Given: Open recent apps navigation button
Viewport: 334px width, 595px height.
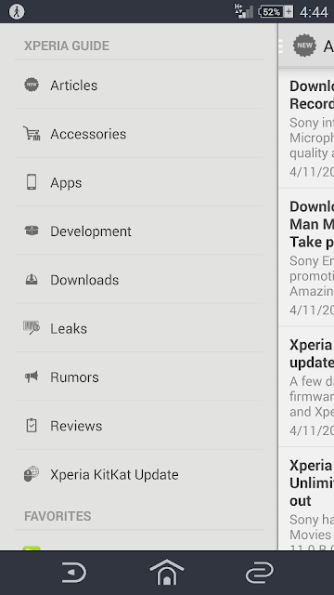Looking at the screenshot, I should pos(260,573).
